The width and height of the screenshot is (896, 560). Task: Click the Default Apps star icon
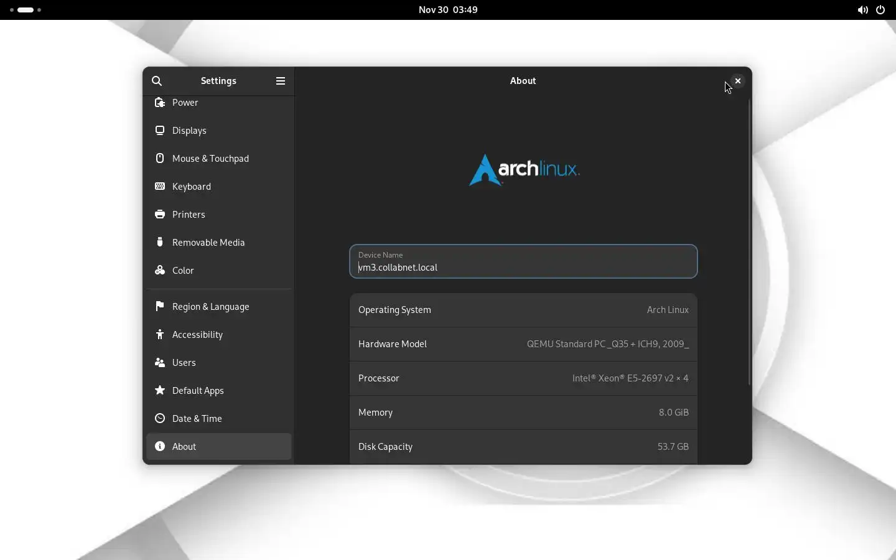coord(160,391)
